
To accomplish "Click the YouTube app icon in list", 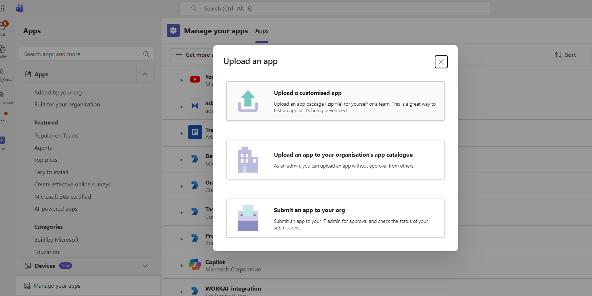I will coord(195,80).
